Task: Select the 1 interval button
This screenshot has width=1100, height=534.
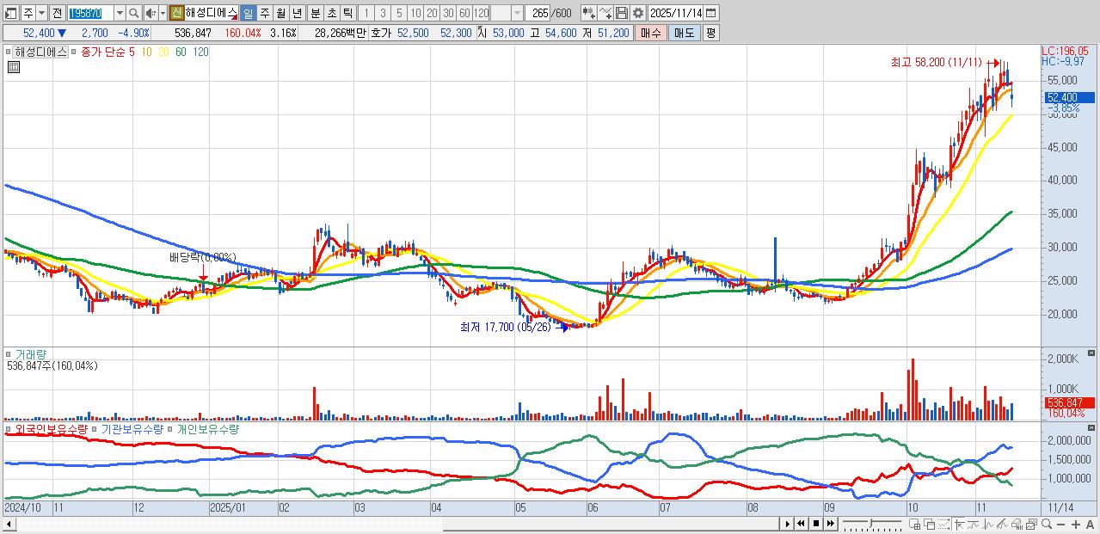Action: [x=366, y=13]
